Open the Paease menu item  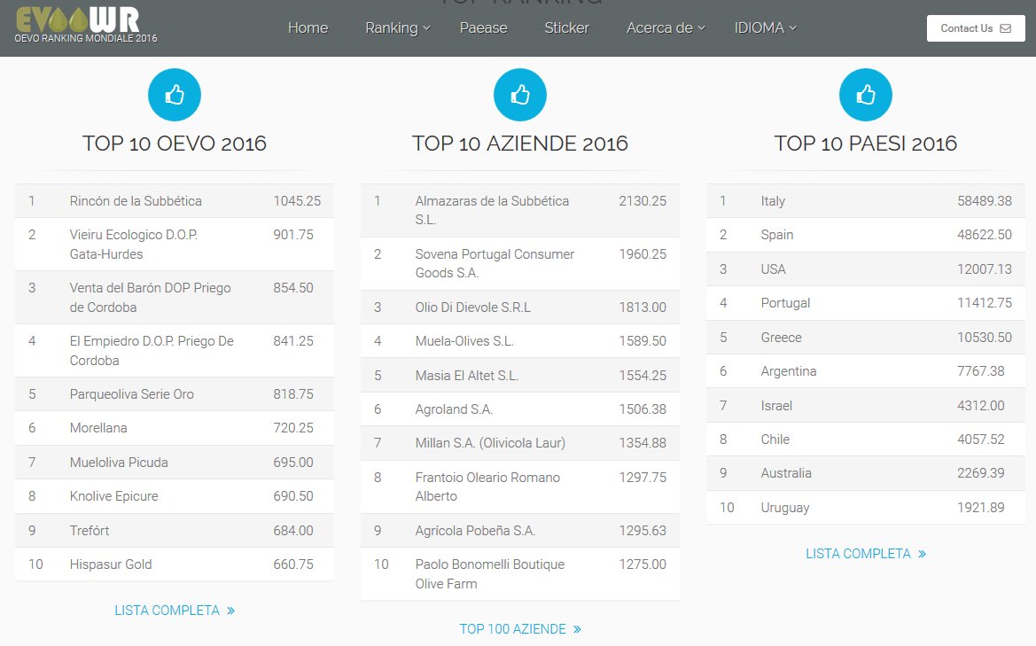point(484,27)
